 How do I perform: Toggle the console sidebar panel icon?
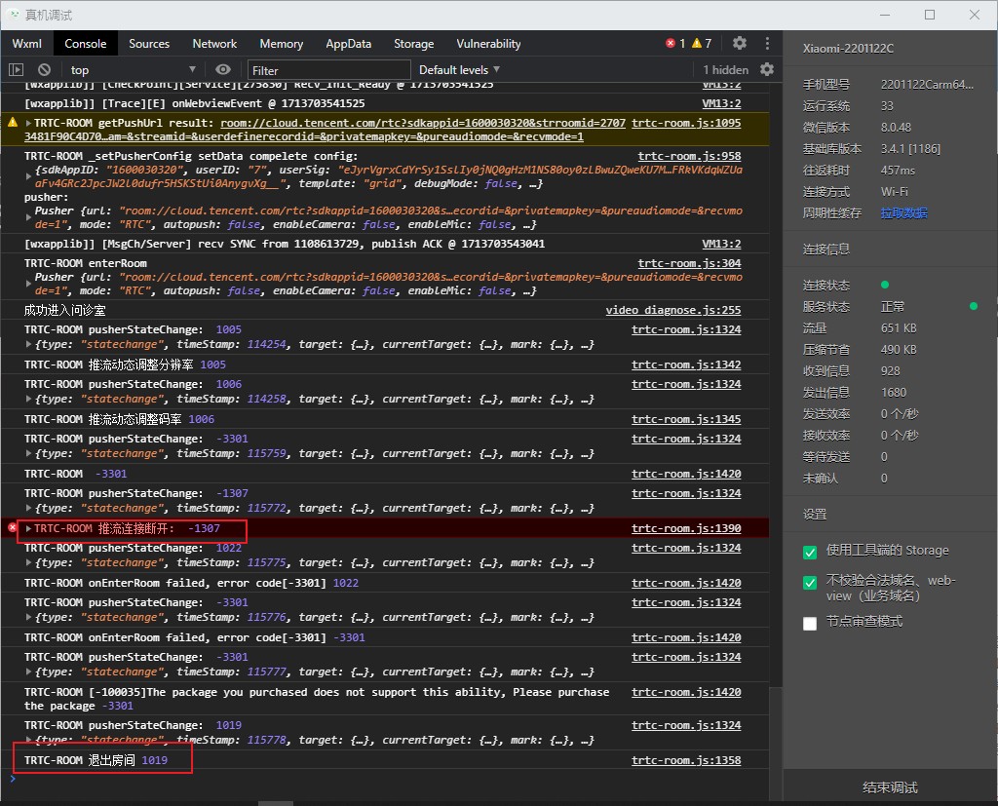coord(16,69)
